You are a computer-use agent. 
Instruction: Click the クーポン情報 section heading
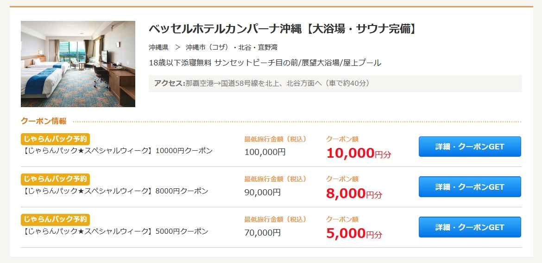pos(44,121)
